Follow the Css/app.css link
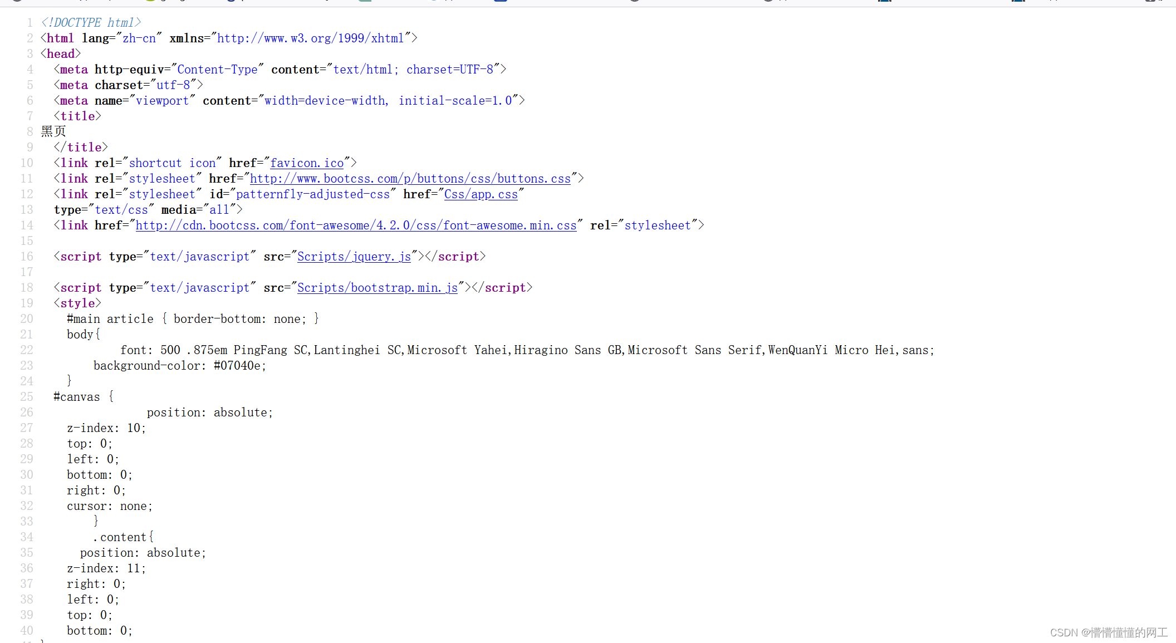The image size is (1176, 643). click(x=481, y=194)
